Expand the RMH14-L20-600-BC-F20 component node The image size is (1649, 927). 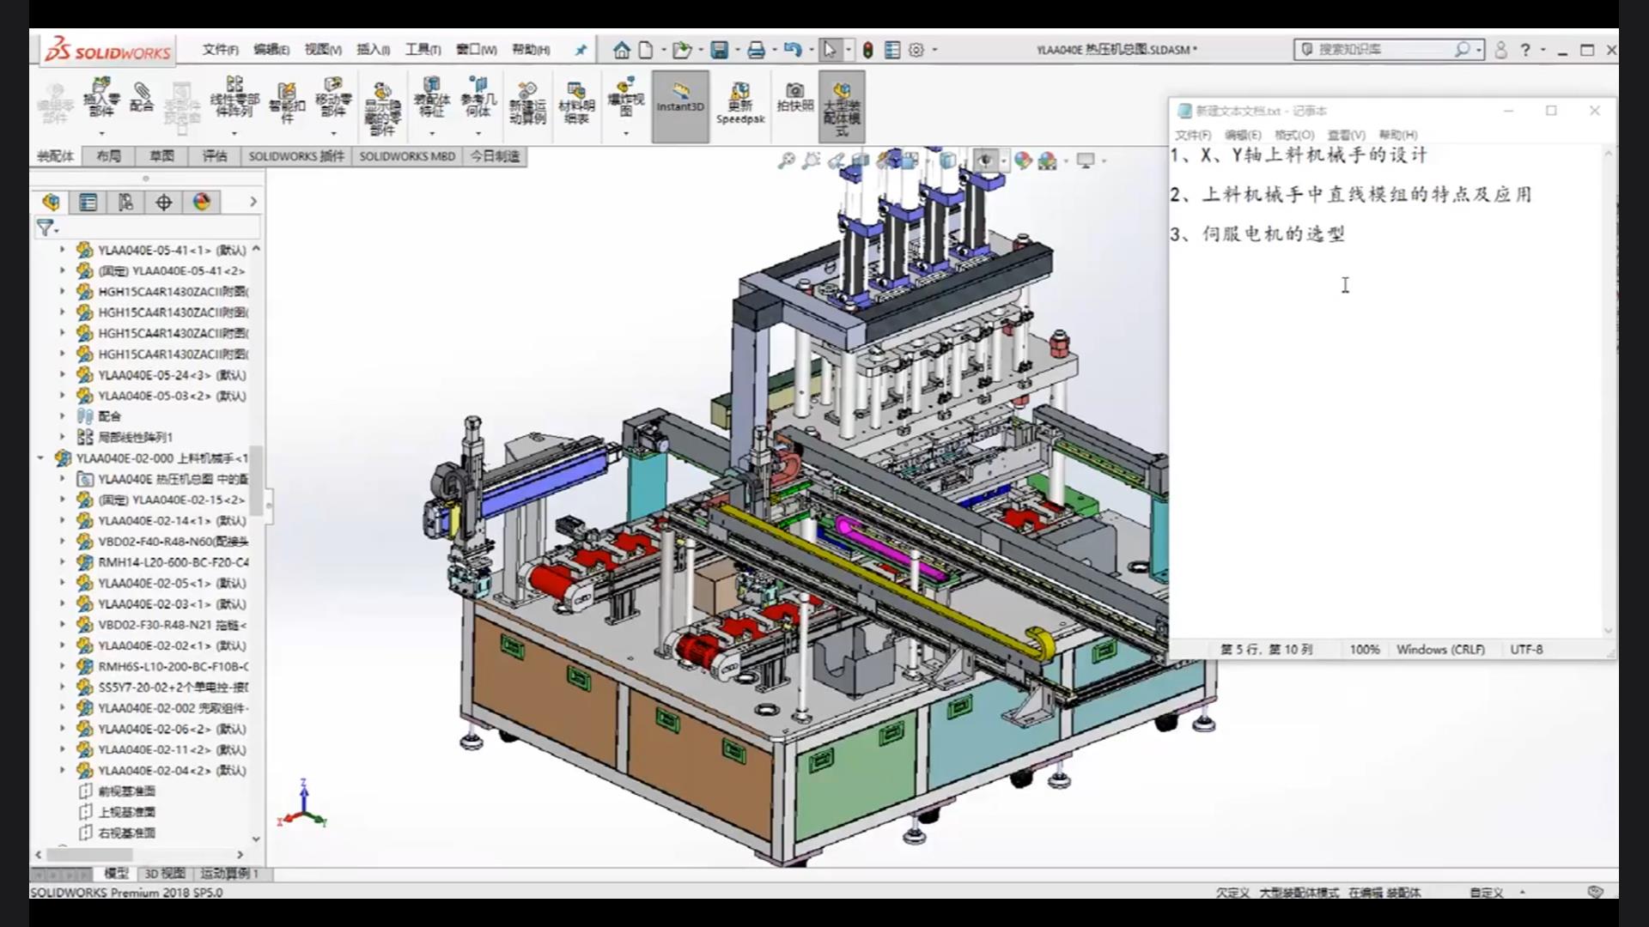(x=62, y=562)
